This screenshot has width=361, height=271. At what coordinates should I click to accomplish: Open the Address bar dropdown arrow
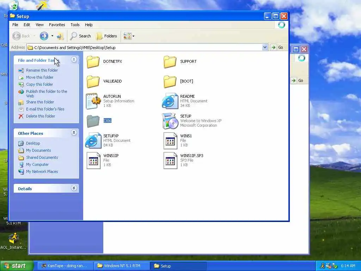coord(265,47)
